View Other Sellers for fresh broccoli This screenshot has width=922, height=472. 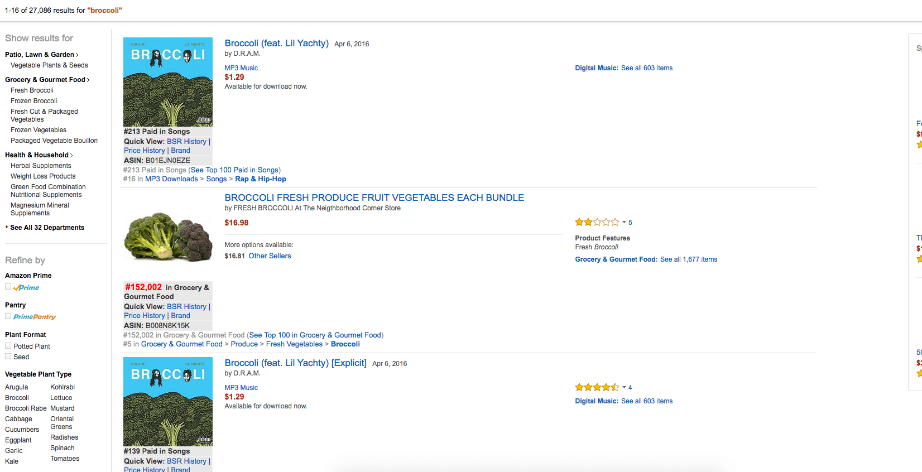coord(270,256)
